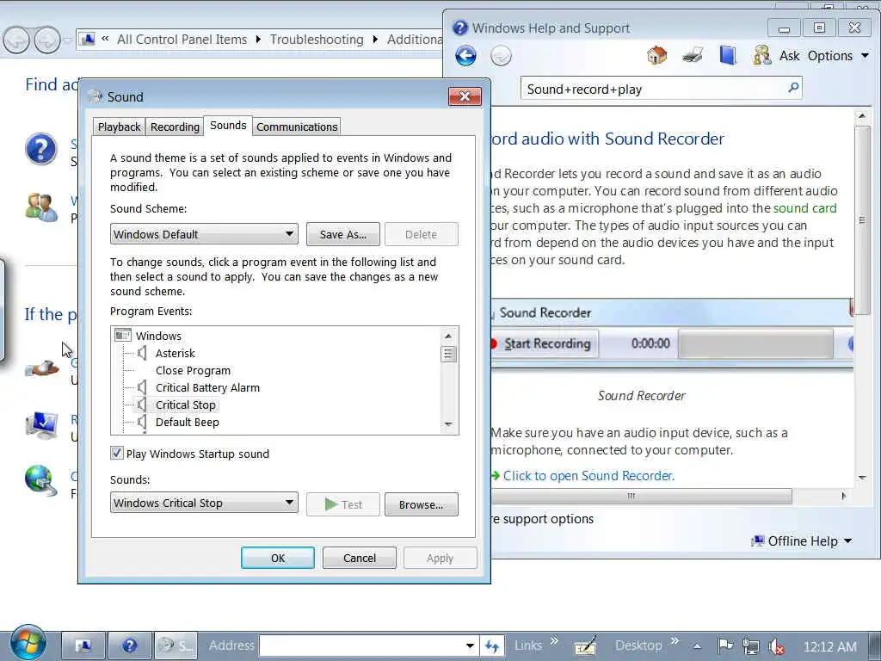
Task: Click the forward arrow in Help window
Action: pyautogui.click(x=501, y=56)
